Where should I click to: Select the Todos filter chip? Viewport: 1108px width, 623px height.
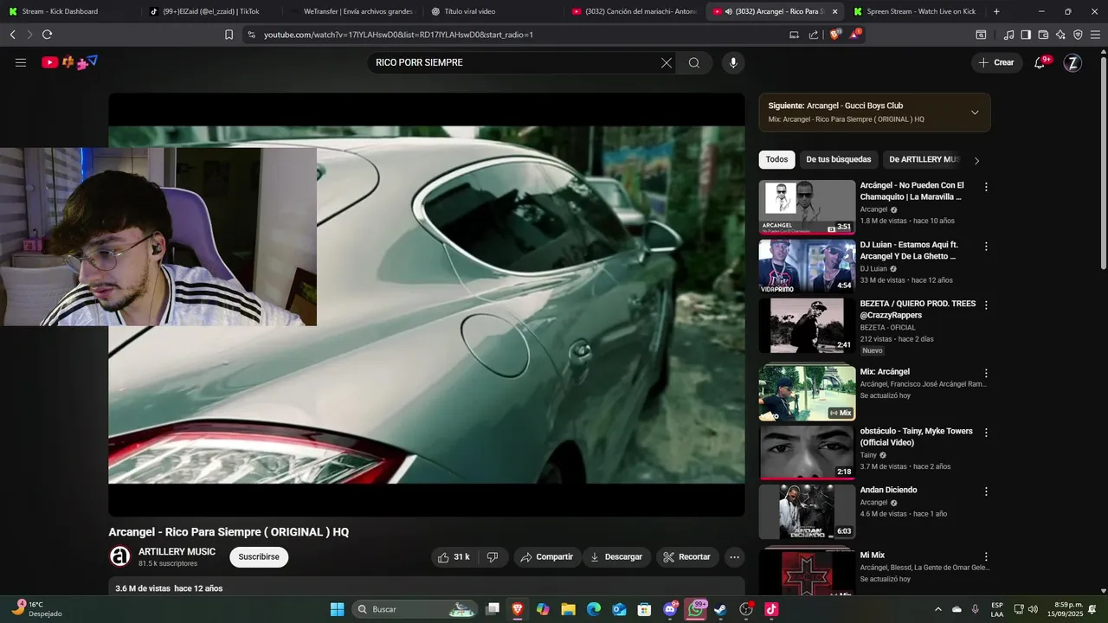pyautogui.click(x=776, y=160)
